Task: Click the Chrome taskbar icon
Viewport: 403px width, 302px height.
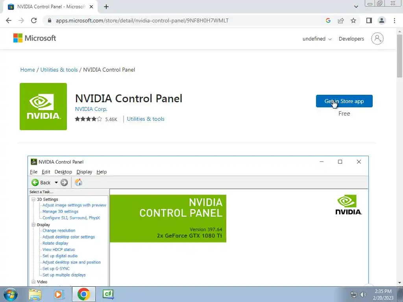Action: pyautogui.click(x=83, y=294)
